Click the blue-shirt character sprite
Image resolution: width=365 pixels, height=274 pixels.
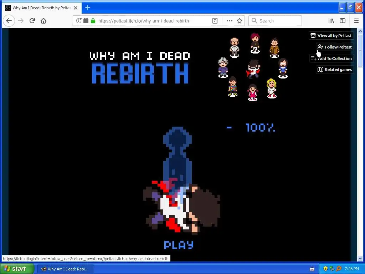pos(283,68)
